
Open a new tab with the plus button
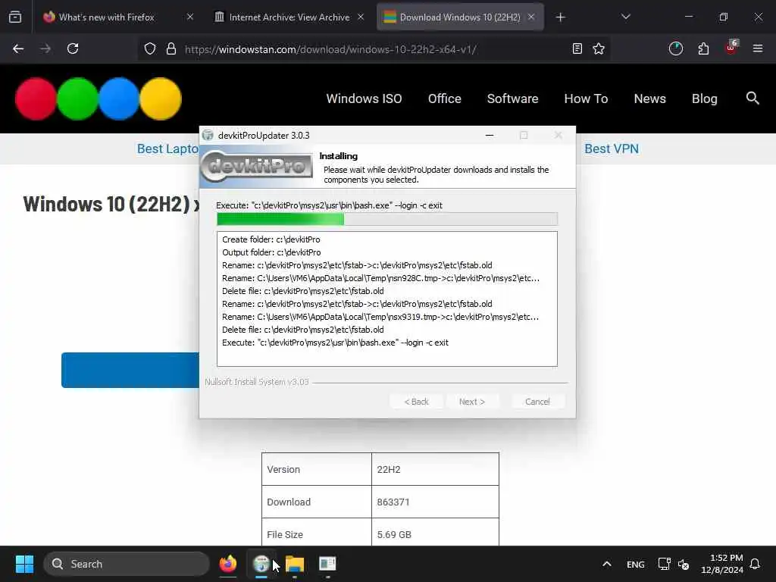tap(560, 17)
